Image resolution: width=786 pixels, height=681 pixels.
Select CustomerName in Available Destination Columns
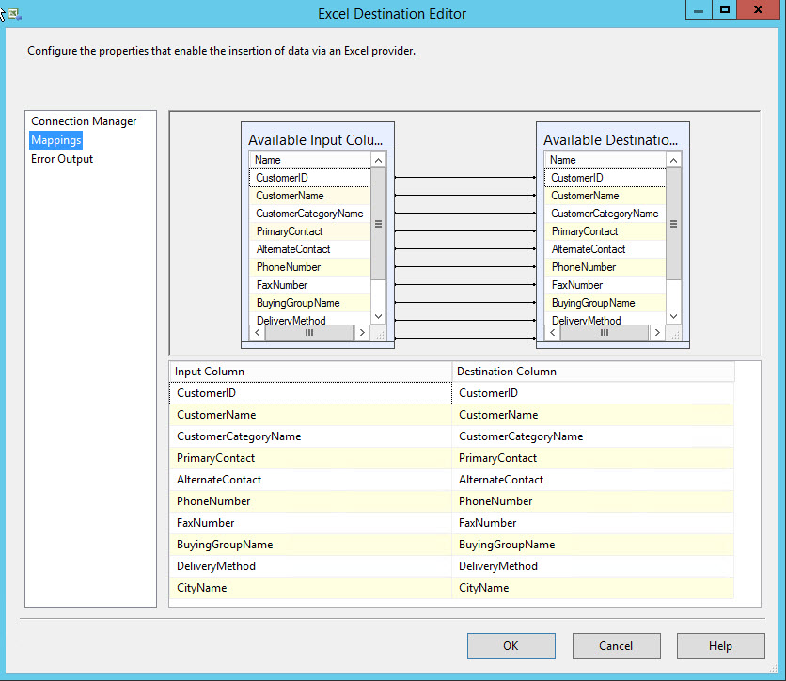pyautogui.click(x=605, y=196)
